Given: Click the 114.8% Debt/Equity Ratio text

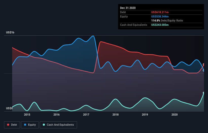Looking at the screenshot, I should (167, 21).
